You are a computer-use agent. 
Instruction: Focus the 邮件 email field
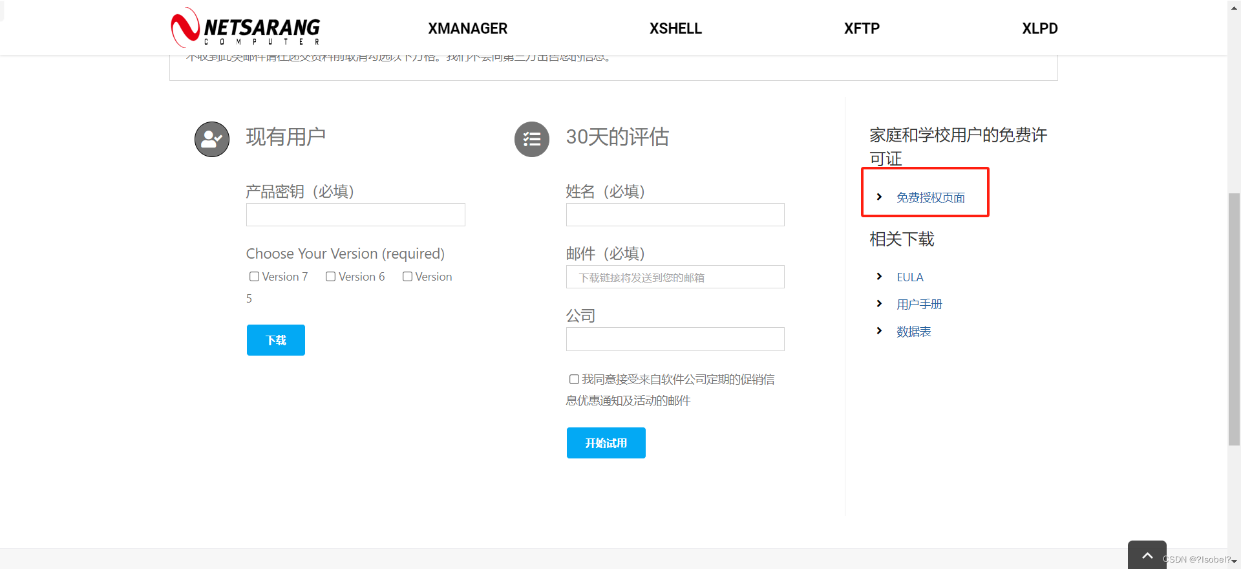(x=675, y=277)
